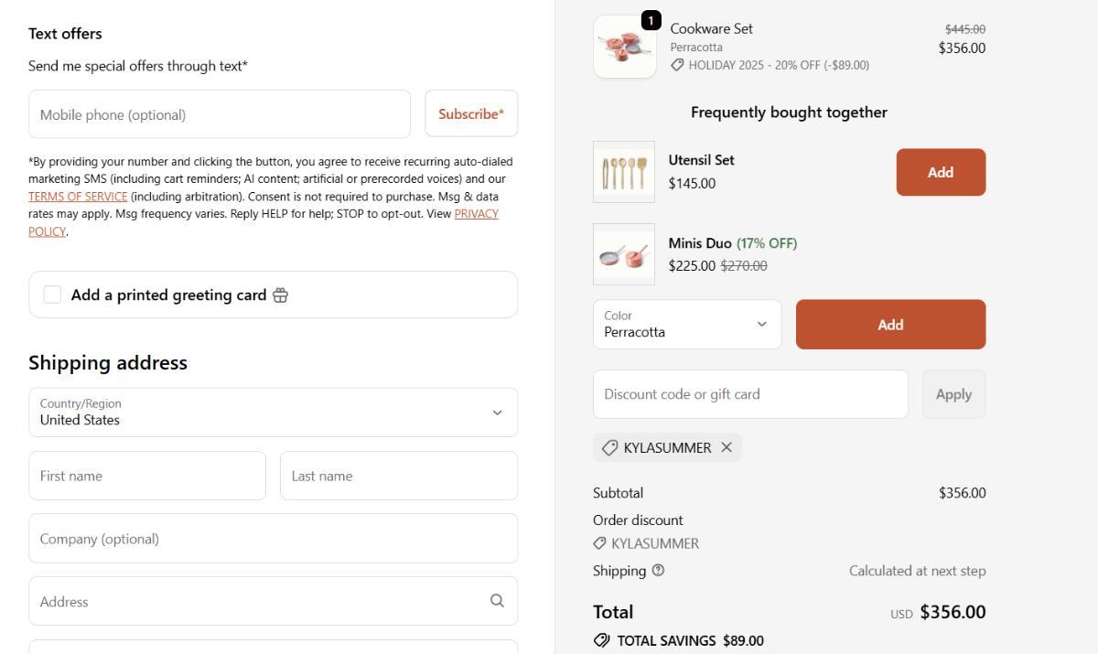This screenshot has height=654, width=1098.
Task: Click the Mobile phone input field
Action: [220, 114]
